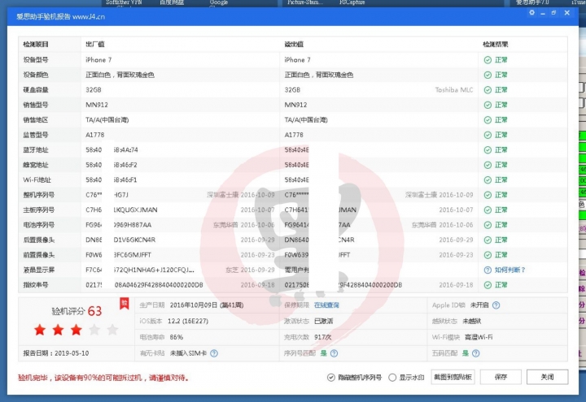The height and width of the screenshot is (402, 586).
Task: Minimize the report window
Action: 543,13
